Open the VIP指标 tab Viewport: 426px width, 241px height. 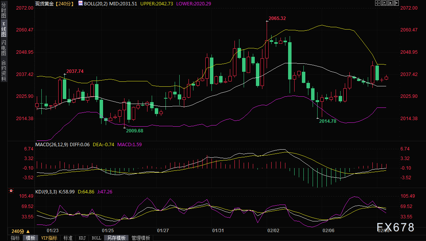click(x=49, y=238)
